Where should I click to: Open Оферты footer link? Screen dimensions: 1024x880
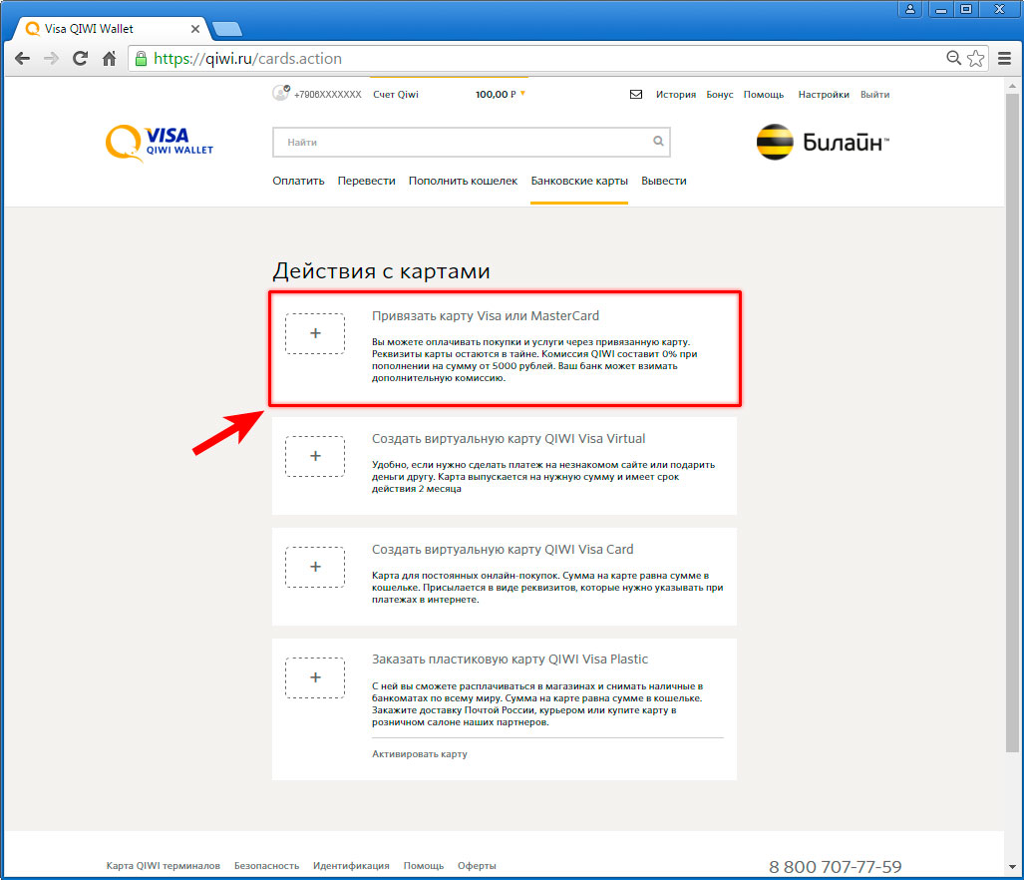pyautogui.click(x=477, y=866)
